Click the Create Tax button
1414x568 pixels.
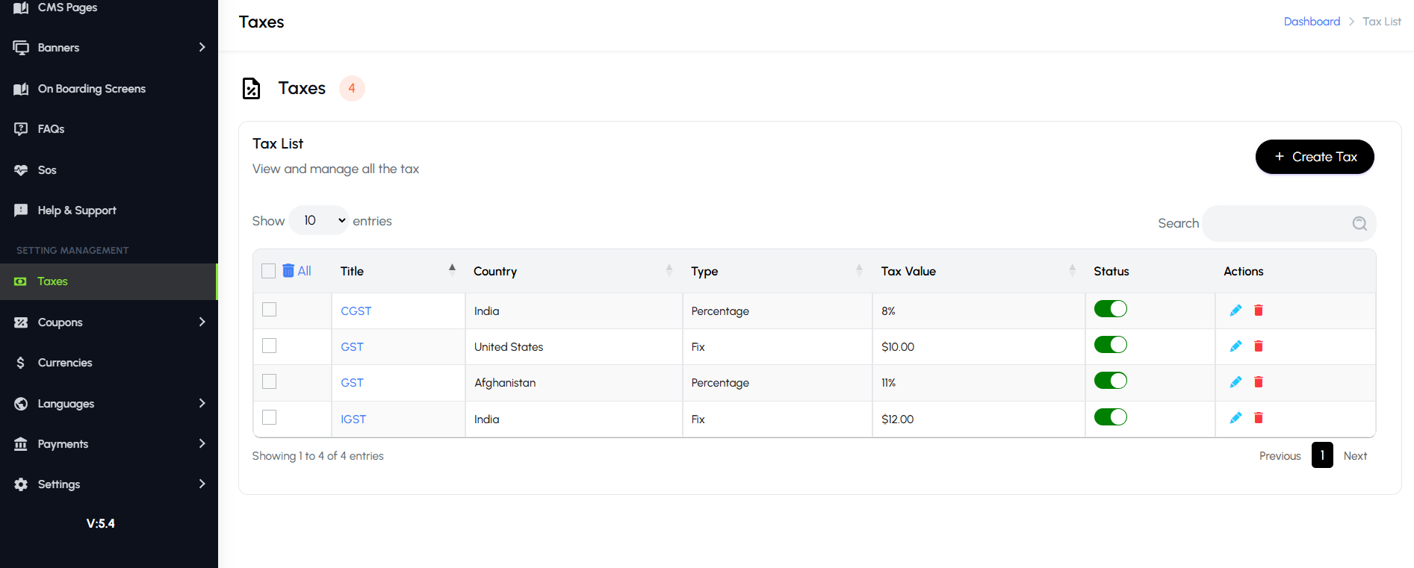[x=1314, y=157]
